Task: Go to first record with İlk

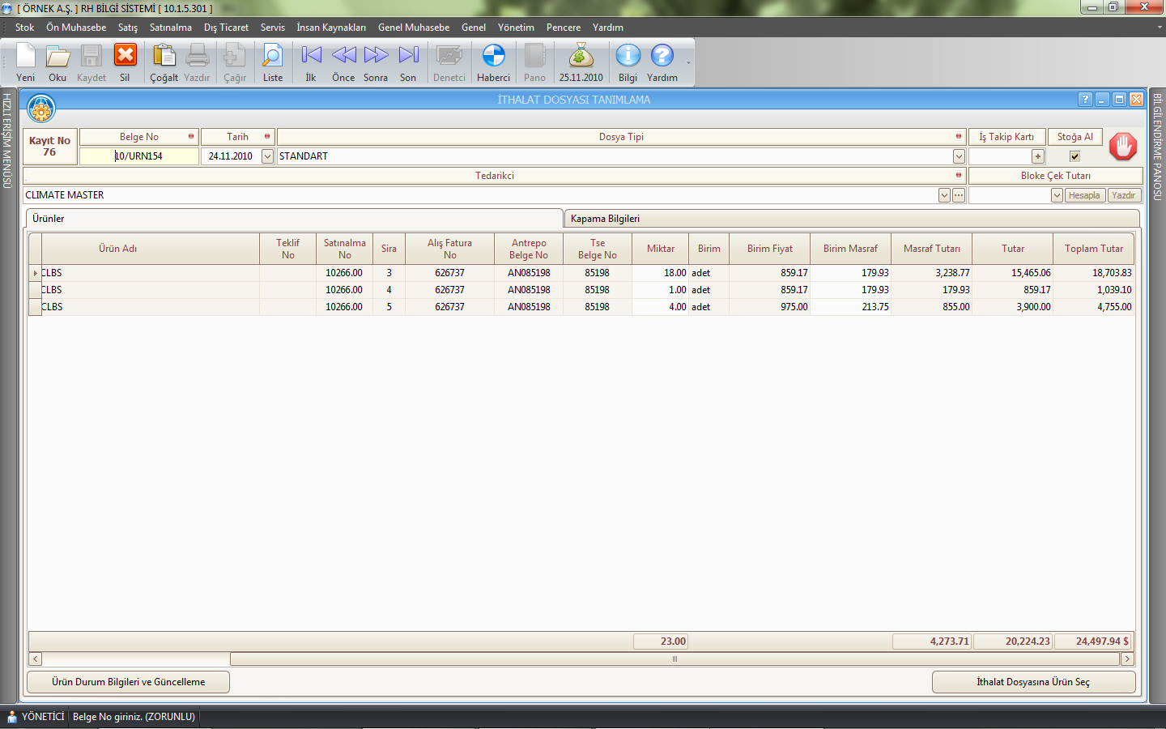Action: point(311,57)
